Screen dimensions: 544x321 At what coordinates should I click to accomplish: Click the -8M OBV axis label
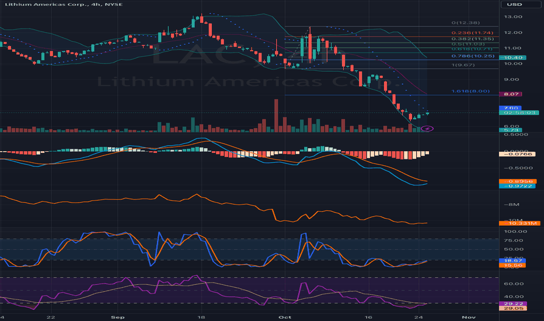pos(511,204)
